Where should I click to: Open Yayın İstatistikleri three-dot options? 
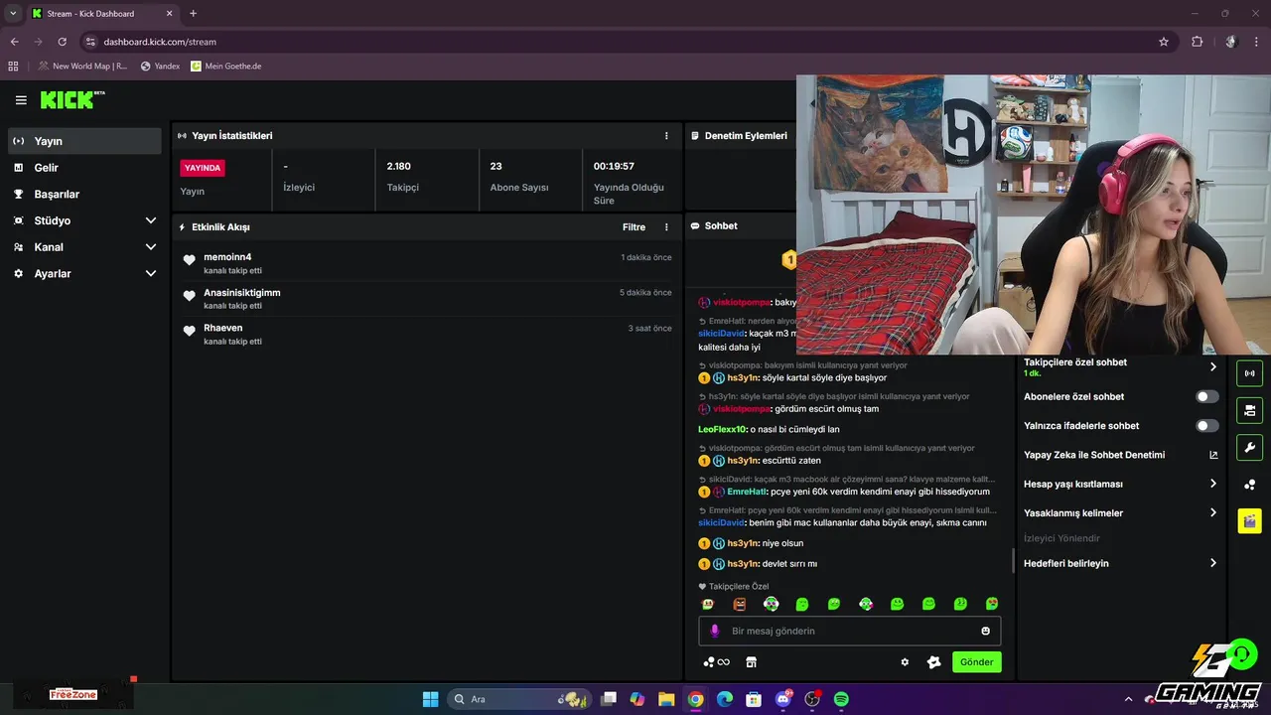[x=666, y=136]
